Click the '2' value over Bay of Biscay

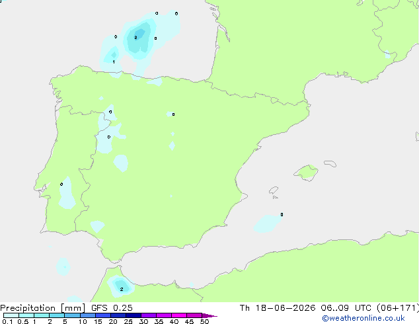pos(135,38)
